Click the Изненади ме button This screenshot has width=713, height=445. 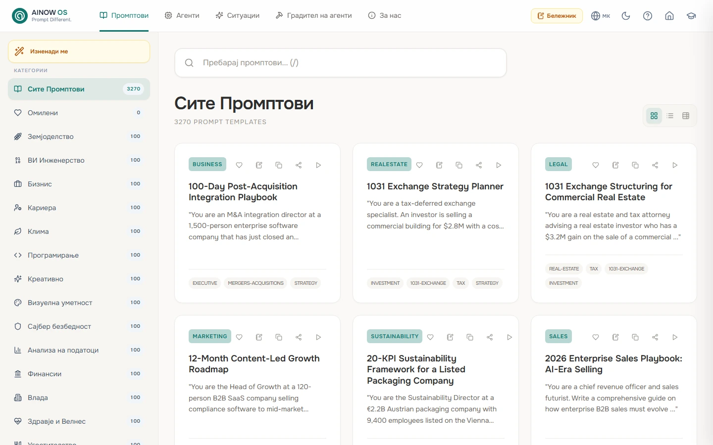point(79,51)
